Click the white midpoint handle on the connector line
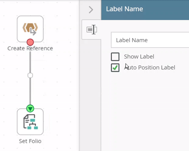The width and height of the screenshot is (189, 151). click(30, 75)
